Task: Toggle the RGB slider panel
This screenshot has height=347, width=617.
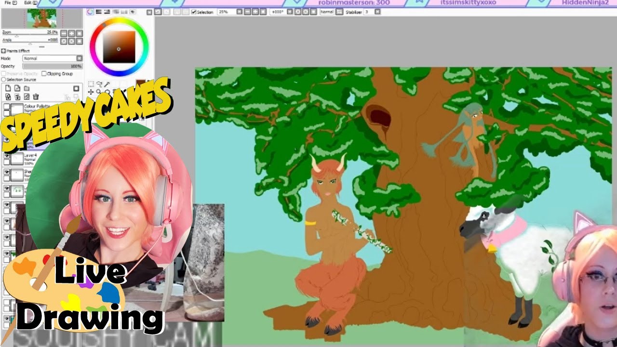Action: (x=98, y=12)
